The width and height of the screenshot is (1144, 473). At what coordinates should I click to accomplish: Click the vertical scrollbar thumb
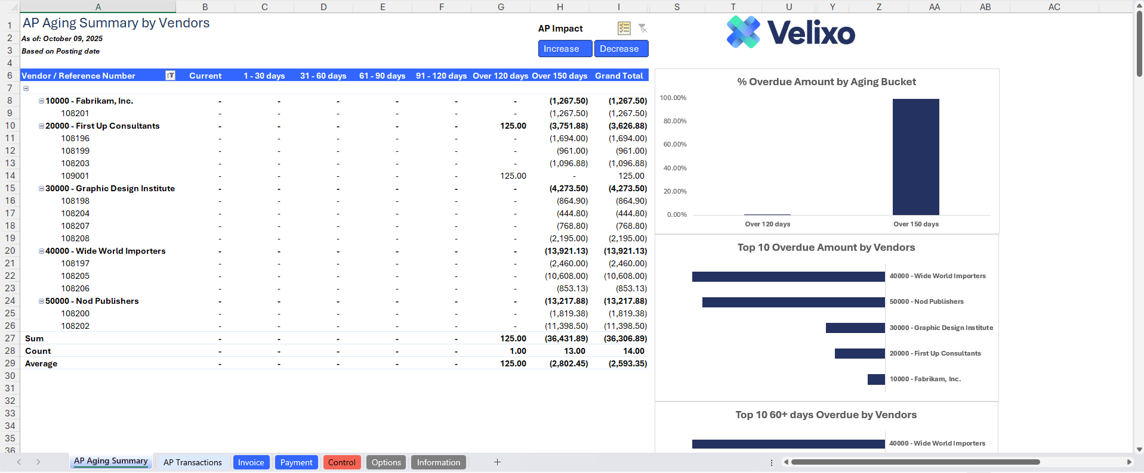(x=1139, y=43)
